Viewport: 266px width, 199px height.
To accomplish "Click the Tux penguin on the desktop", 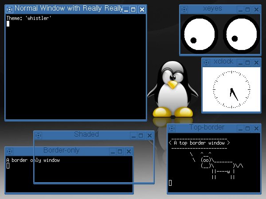I will click(173, 89).
